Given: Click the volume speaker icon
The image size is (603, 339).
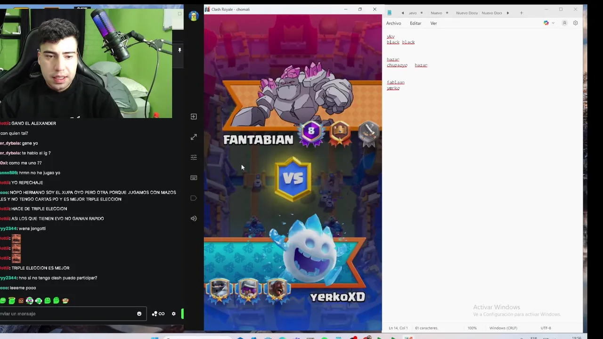Looking at the screenshot, I should pyautogui.click(x=194, y=218).
